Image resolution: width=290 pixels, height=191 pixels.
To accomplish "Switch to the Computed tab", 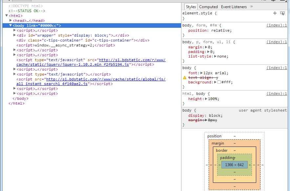I will [208, 7].
